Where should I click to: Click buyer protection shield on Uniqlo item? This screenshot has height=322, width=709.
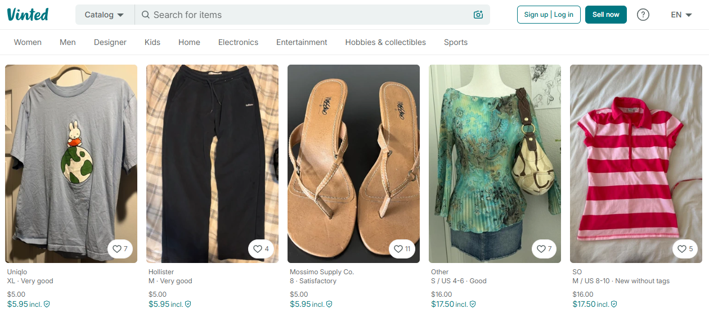click(x=47, y=304)
